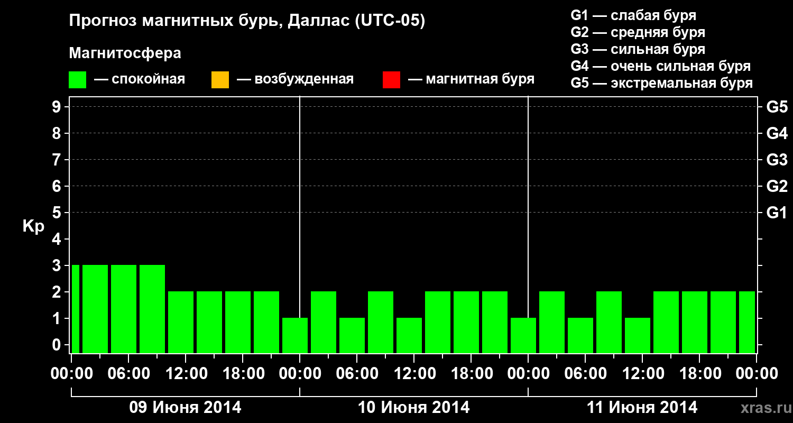Click the 12:00 time label of 10 Июня

pos(414,373)
